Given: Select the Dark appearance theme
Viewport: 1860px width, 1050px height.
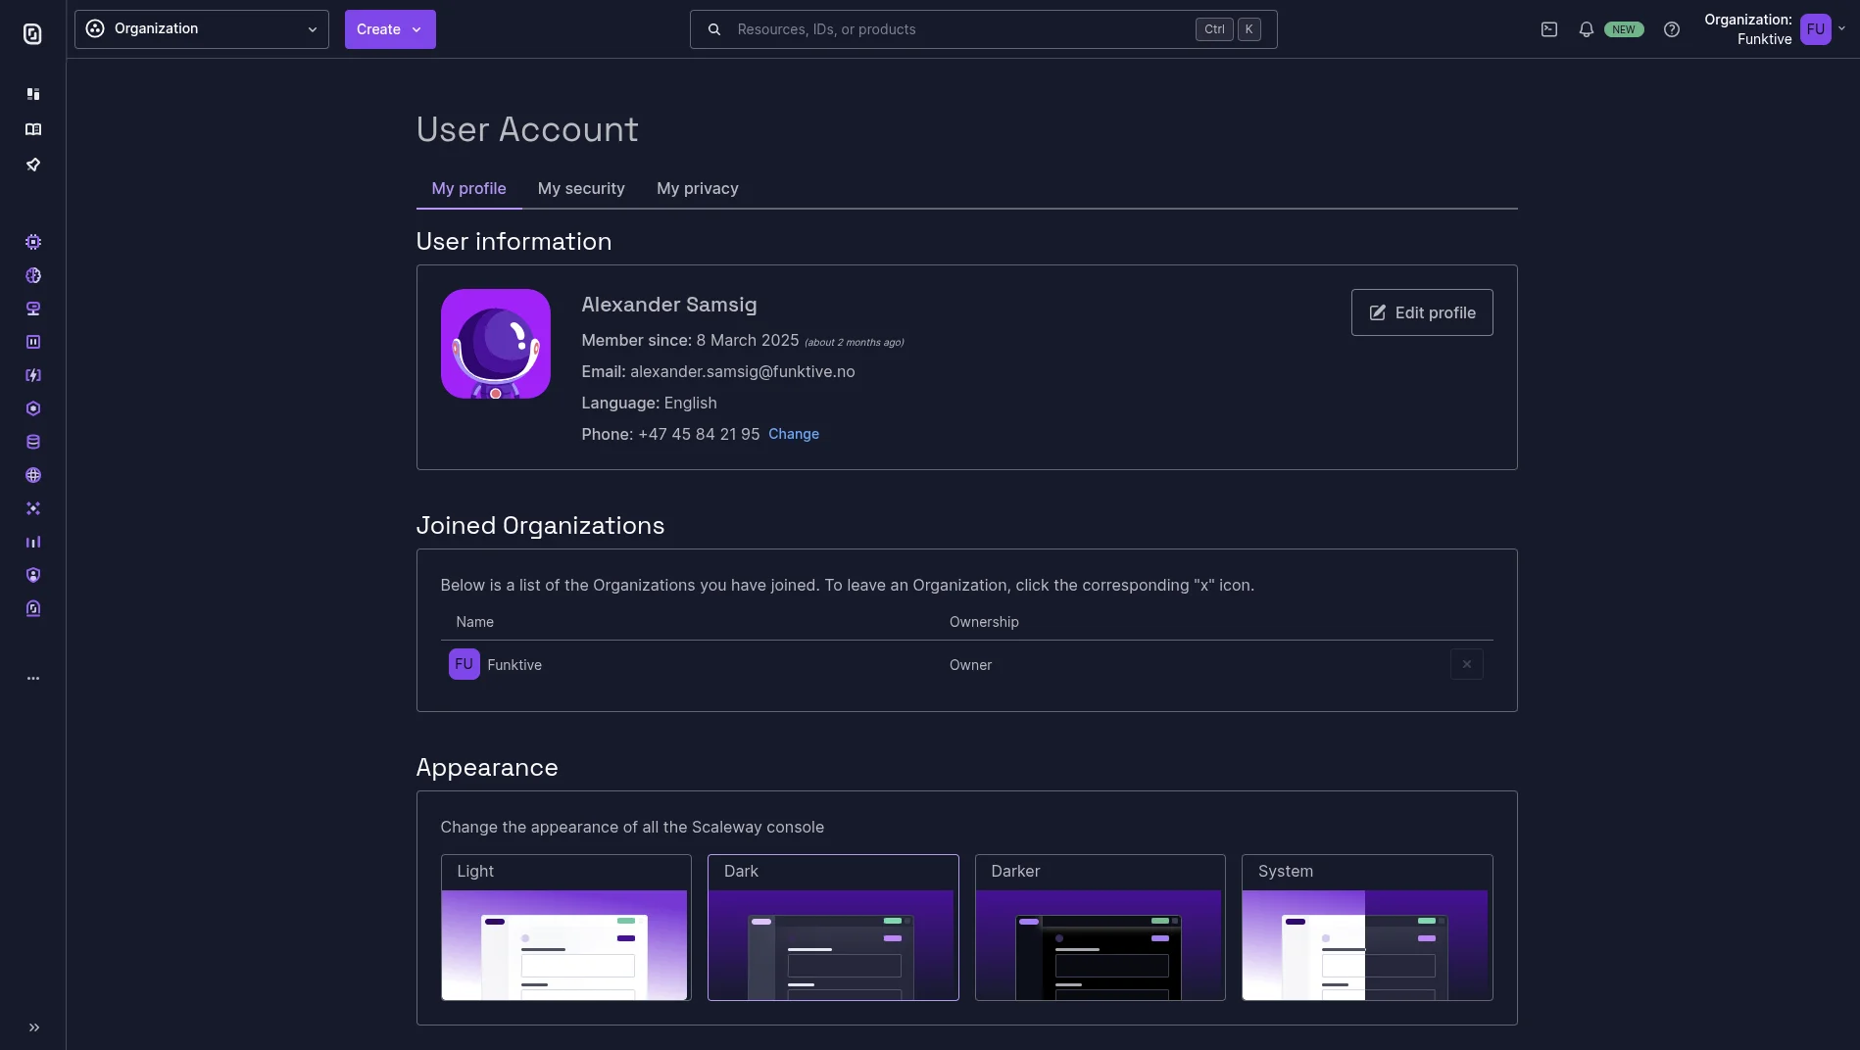Looking at the screenshot, I should [833, 928].
